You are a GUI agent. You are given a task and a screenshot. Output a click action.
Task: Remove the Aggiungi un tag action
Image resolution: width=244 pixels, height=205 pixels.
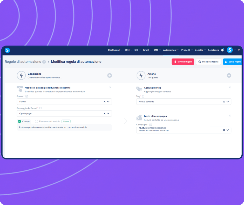(230, 87)
